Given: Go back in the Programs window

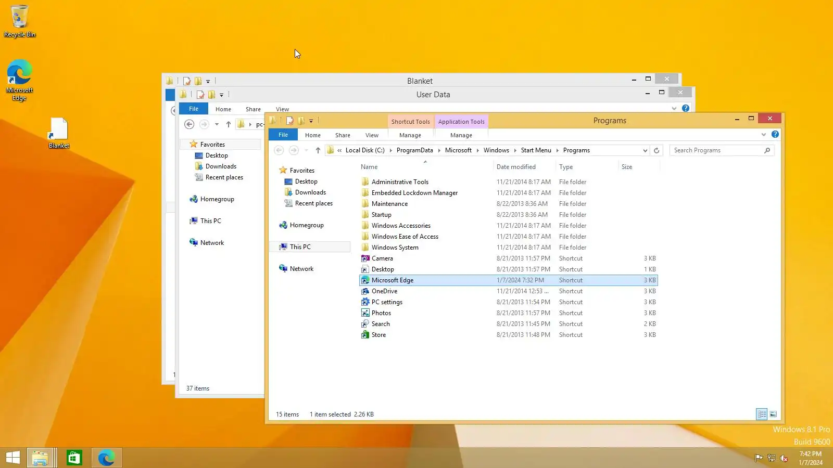Looking at the screenshot, I should pyautogui.click(x=279, y=150).
